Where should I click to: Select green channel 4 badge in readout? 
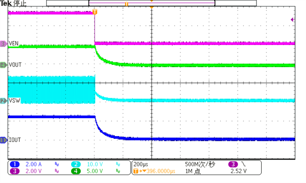[x=76, y=171]
